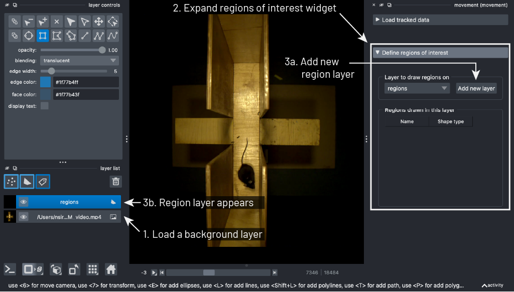Add a new points layer
The width and height of the screenshot is (514, 292).
(11, 182)
